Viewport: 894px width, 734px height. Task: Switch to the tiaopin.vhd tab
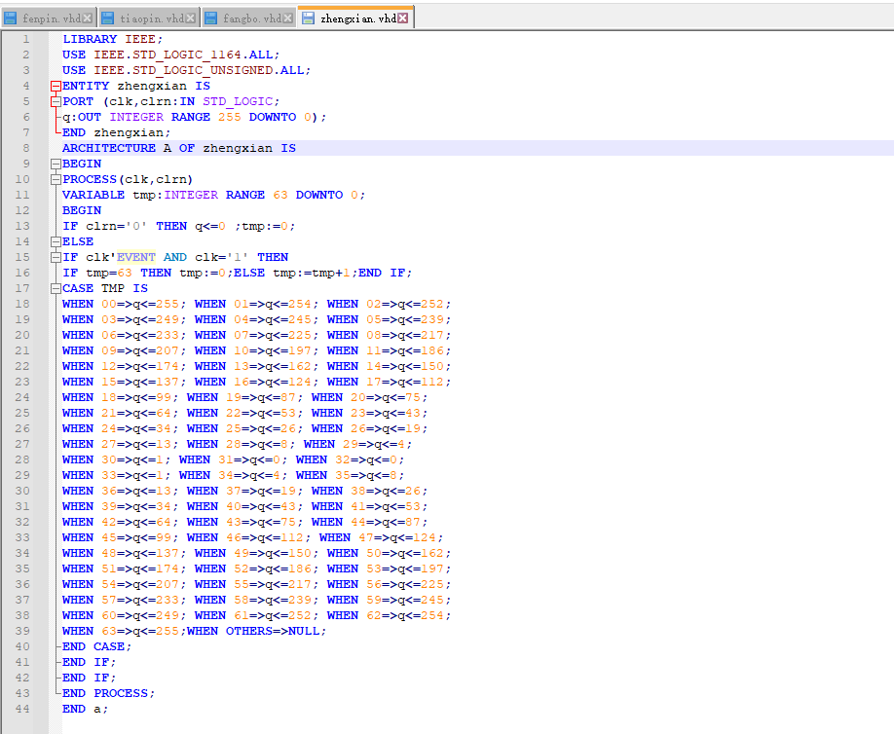point(149,18)
